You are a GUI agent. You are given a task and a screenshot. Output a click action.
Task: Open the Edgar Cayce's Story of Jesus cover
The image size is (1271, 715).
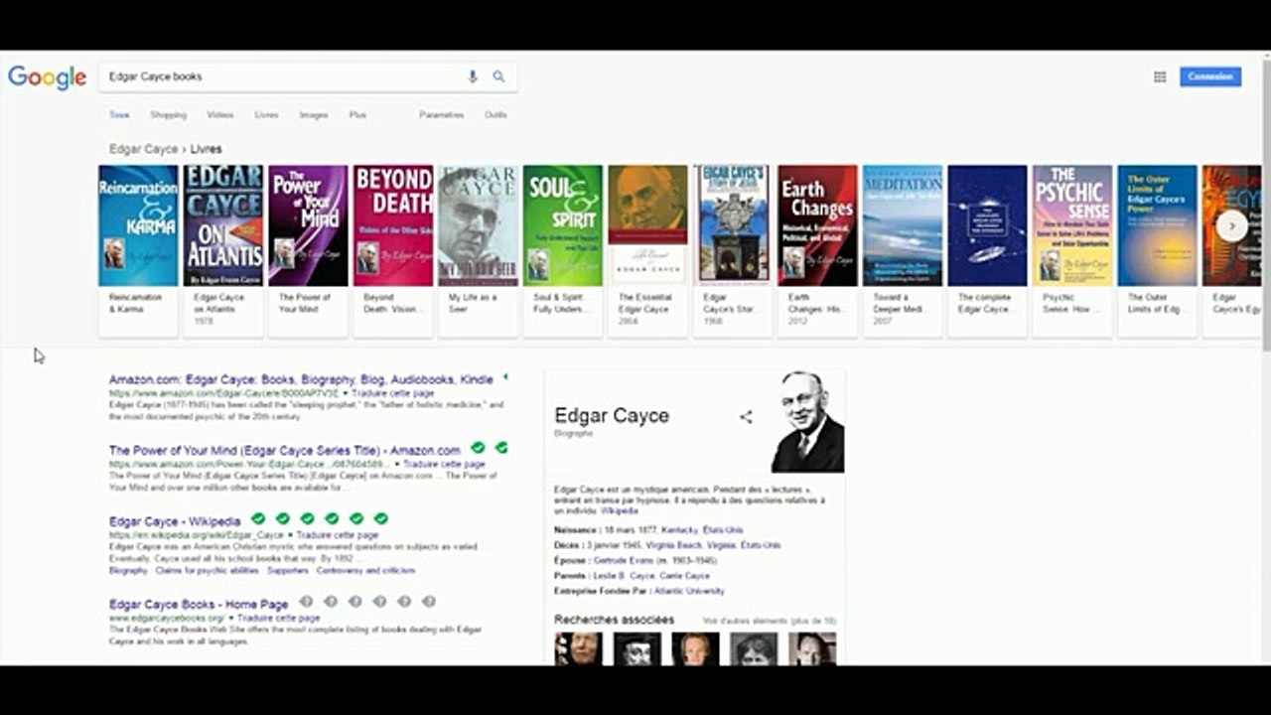(x=733, y=225)
